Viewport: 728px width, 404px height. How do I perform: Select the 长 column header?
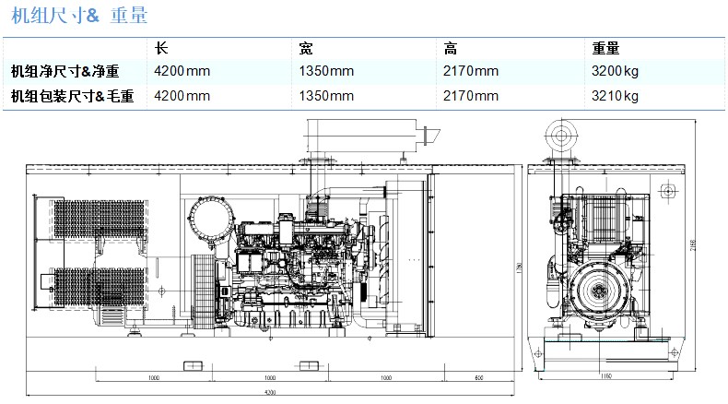160,48
